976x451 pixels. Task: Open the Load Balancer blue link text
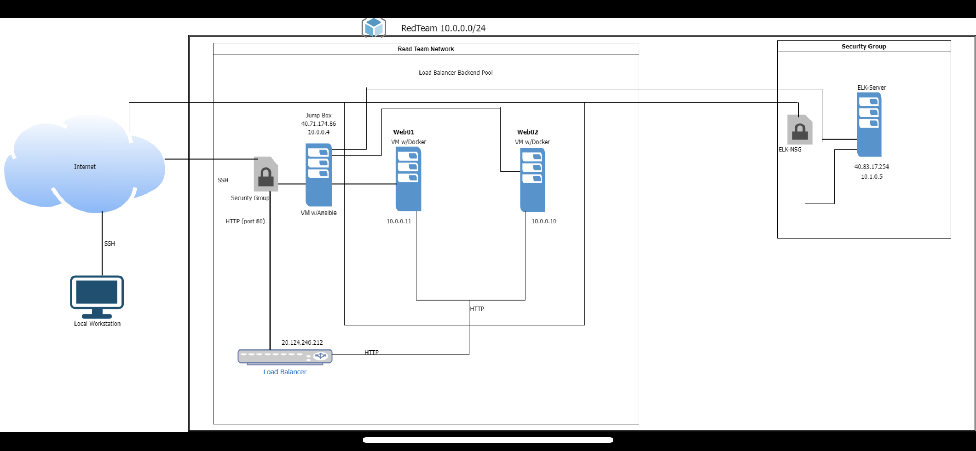(x=285, y=372)
